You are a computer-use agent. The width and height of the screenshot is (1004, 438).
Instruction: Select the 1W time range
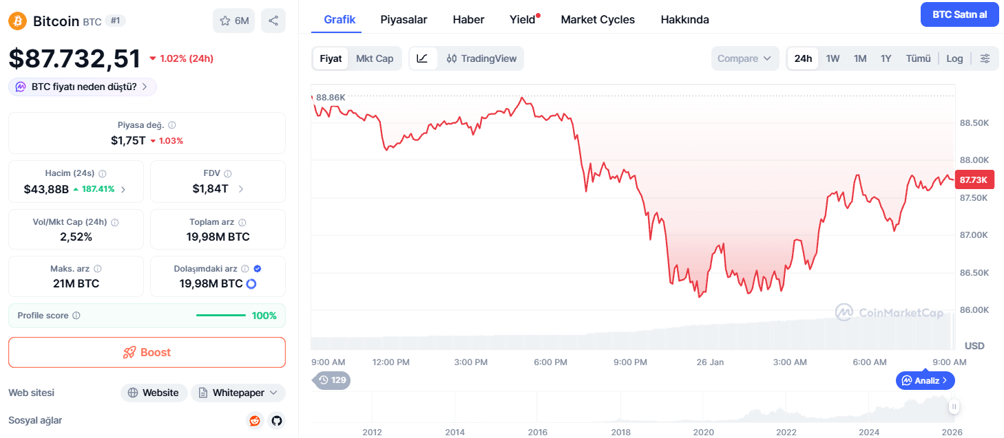(833, 58)
